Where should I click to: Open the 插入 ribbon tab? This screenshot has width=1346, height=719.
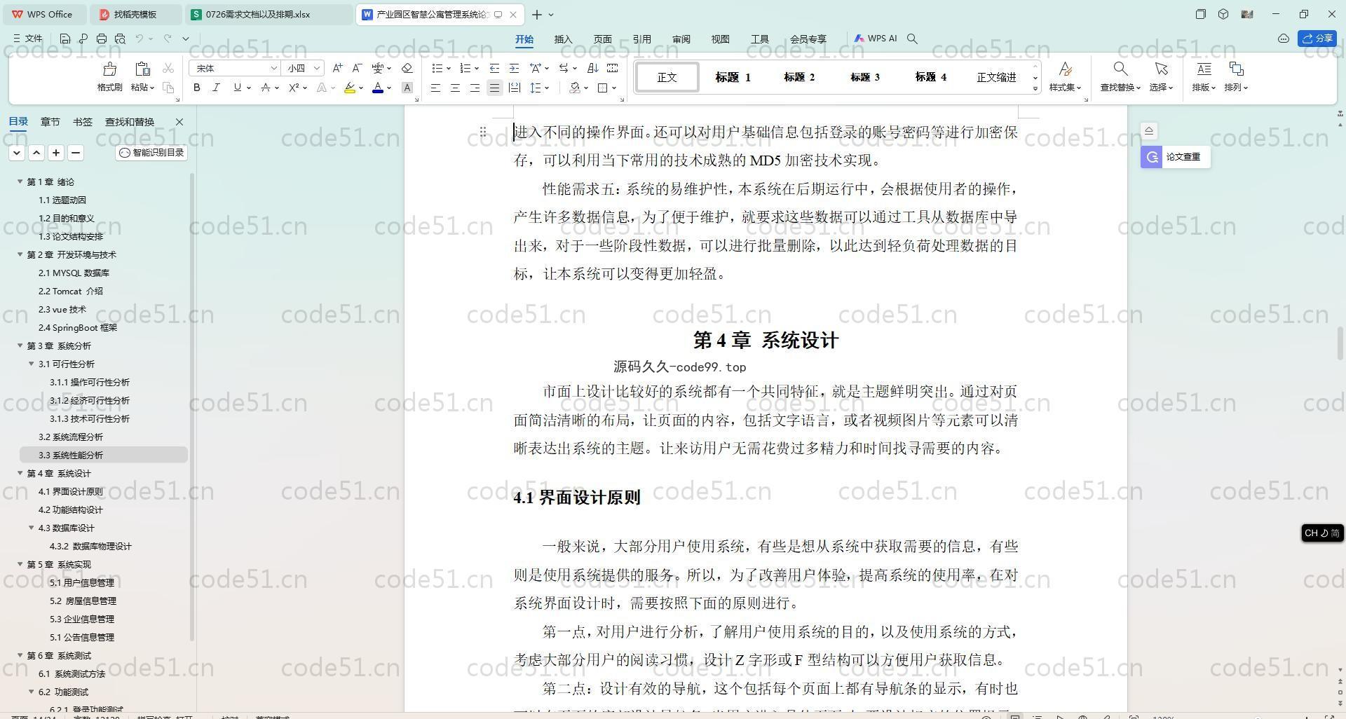[x=563, y=39]
